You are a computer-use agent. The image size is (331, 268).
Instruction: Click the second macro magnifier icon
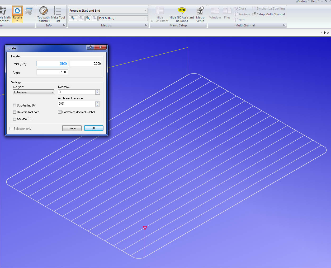tap(82, 18)
